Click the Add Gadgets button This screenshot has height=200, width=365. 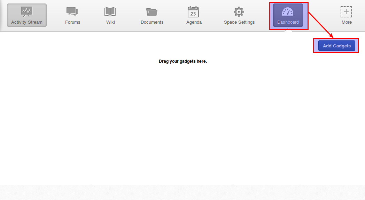[x=336, y=46]
